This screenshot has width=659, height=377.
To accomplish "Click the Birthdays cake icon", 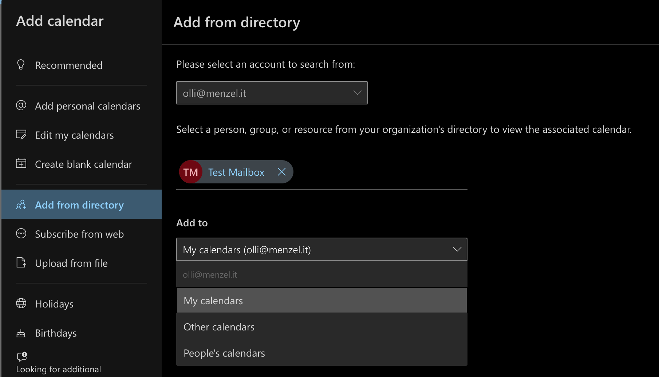I will [21, 333].
